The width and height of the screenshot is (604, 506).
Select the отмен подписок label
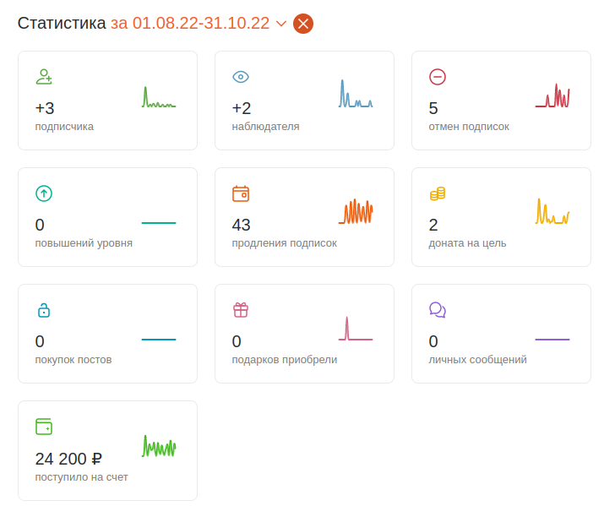(469, 127)
